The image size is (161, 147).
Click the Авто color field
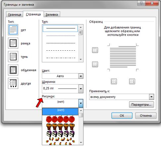pos(60,76)
